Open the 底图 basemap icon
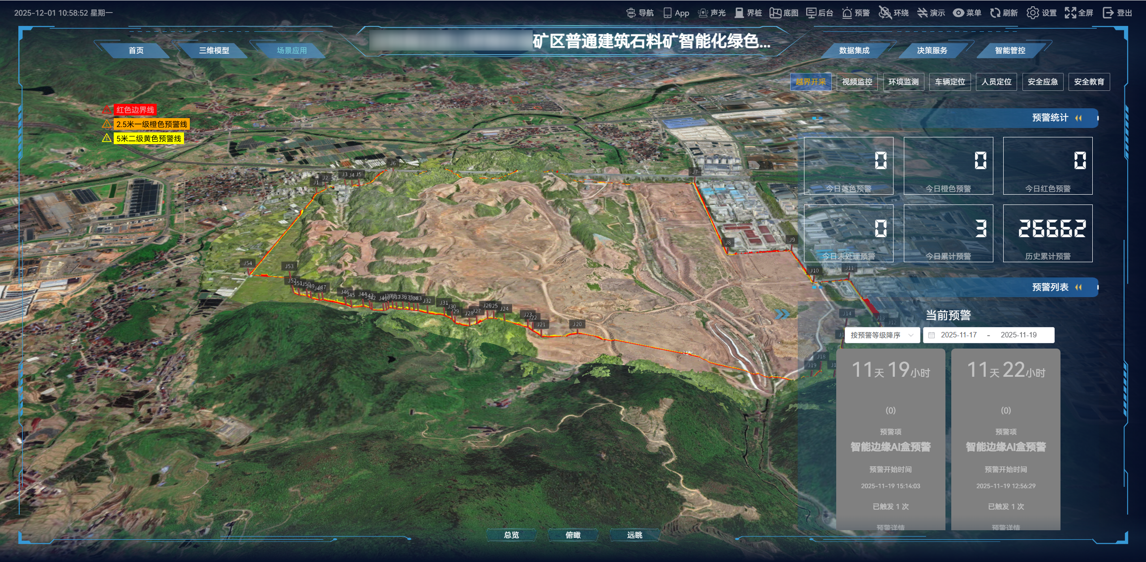Screen dimensions: 1146x562 click(775, 13)
